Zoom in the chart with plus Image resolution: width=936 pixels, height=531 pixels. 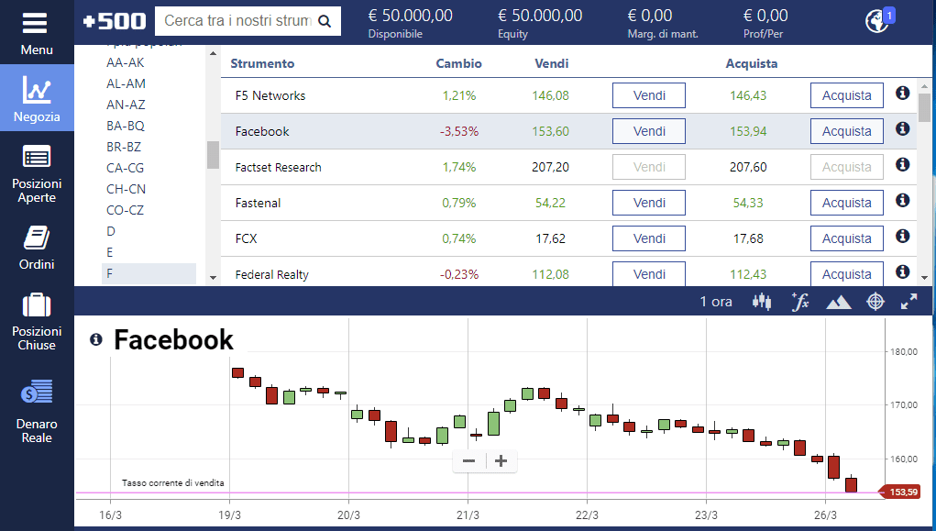point(501,461)
